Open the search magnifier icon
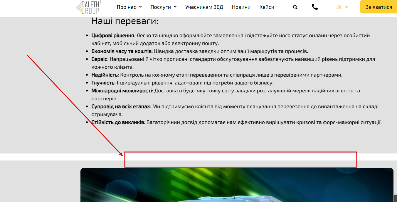Viewport: 397px width, 202px height. pyautogui.click(x=295, y=7)
